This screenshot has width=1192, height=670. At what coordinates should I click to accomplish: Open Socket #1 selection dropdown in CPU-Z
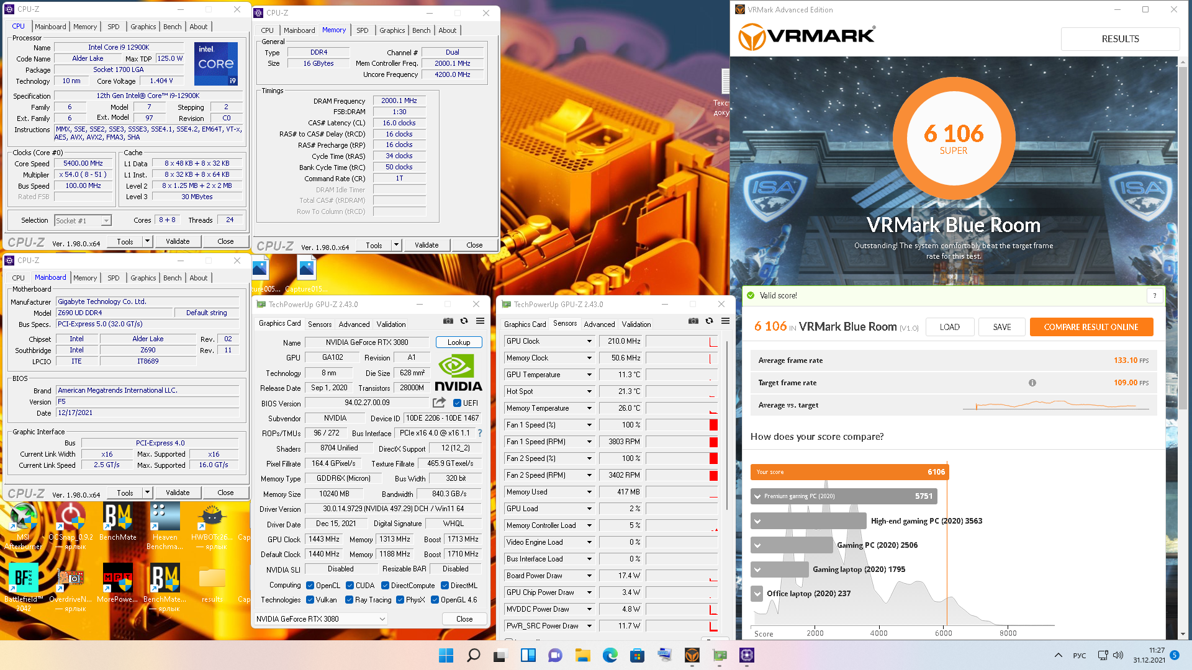pyautogui.click(x=83, y=221)
